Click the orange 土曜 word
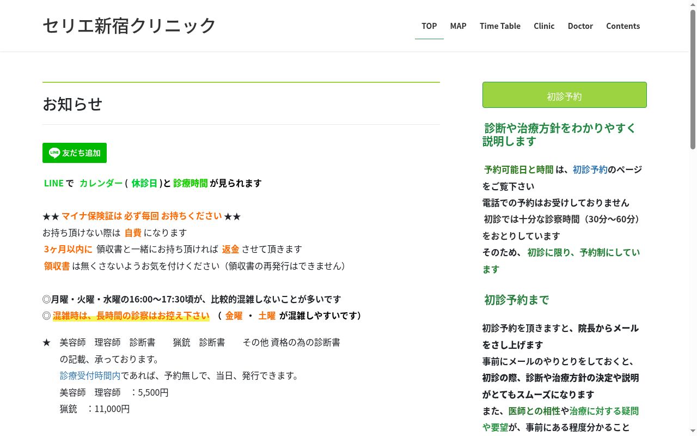 coord(267,316)
